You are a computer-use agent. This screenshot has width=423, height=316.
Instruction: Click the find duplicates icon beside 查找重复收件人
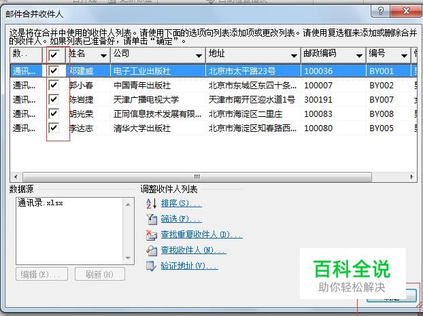(152, 235)
